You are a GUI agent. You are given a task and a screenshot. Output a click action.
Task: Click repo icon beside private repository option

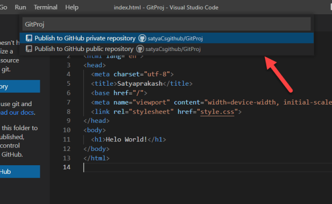(x=29, y=38)
